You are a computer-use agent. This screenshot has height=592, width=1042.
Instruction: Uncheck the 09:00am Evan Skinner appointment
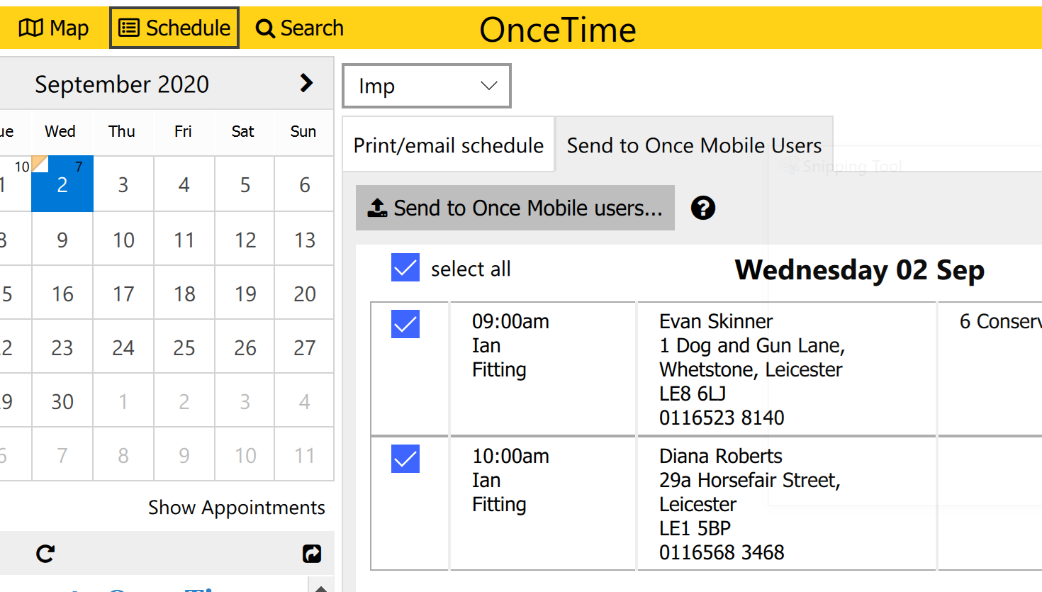tap(405, 324)
